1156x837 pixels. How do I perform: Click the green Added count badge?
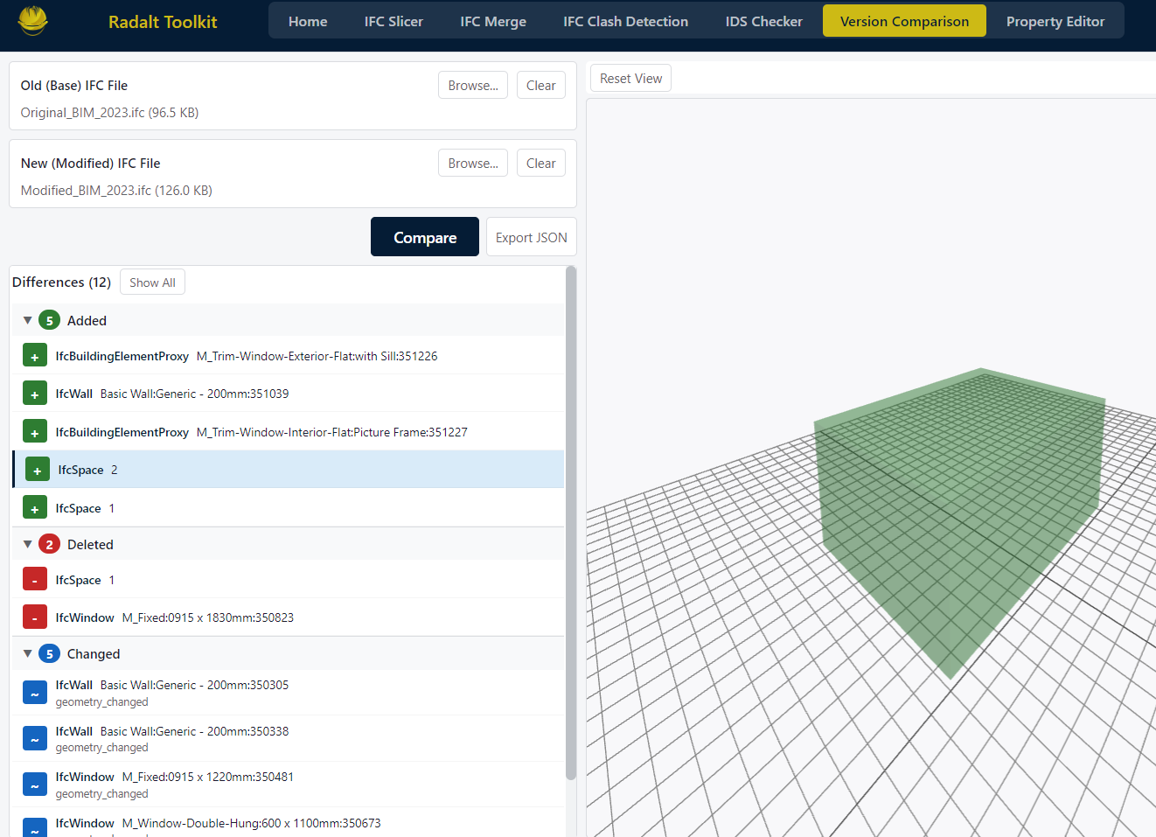click(x=50, y=321)
